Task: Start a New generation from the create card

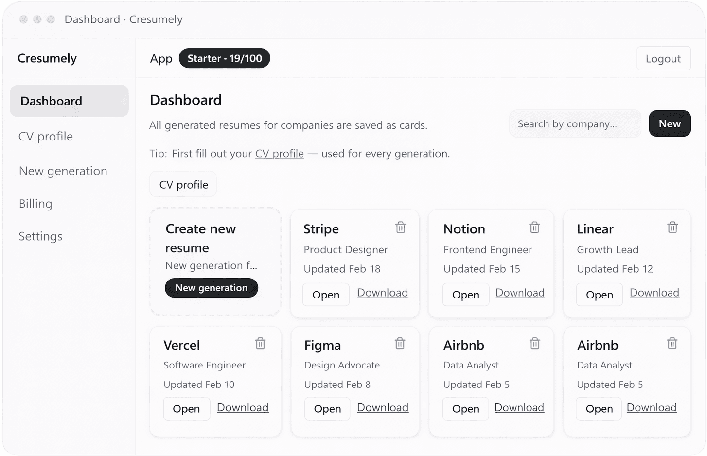Action: pos(211,288)
